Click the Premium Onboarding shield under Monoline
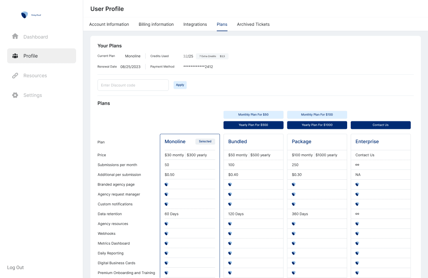The width and height of the screenshot is (428, 278). 166,272
